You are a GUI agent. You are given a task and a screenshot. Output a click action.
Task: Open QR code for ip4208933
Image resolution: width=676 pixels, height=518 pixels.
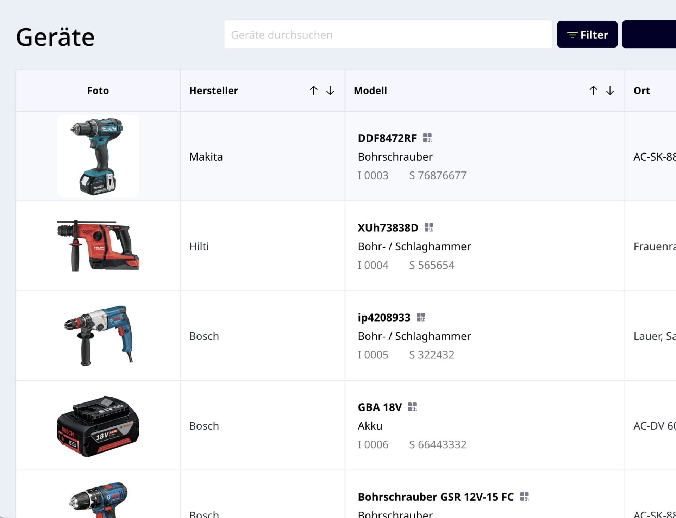(x=421, y=317)
